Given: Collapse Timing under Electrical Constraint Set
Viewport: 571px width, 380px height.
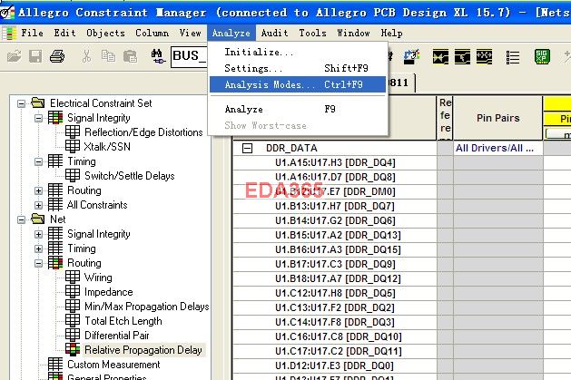Looking at the screenshot, I should pos(39,161).
